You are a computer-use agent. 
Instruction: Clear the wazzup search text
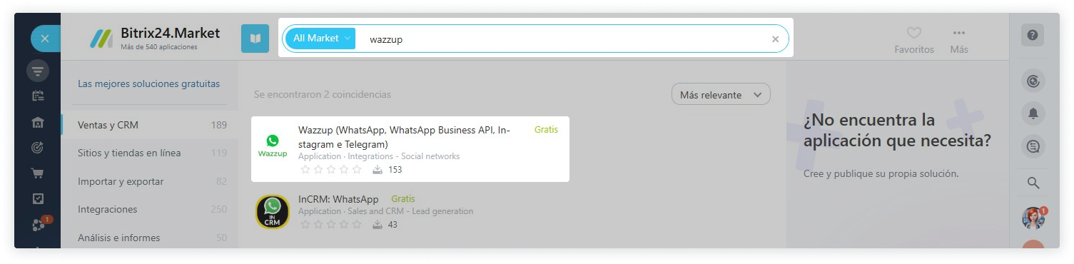[x=775, y=39]
